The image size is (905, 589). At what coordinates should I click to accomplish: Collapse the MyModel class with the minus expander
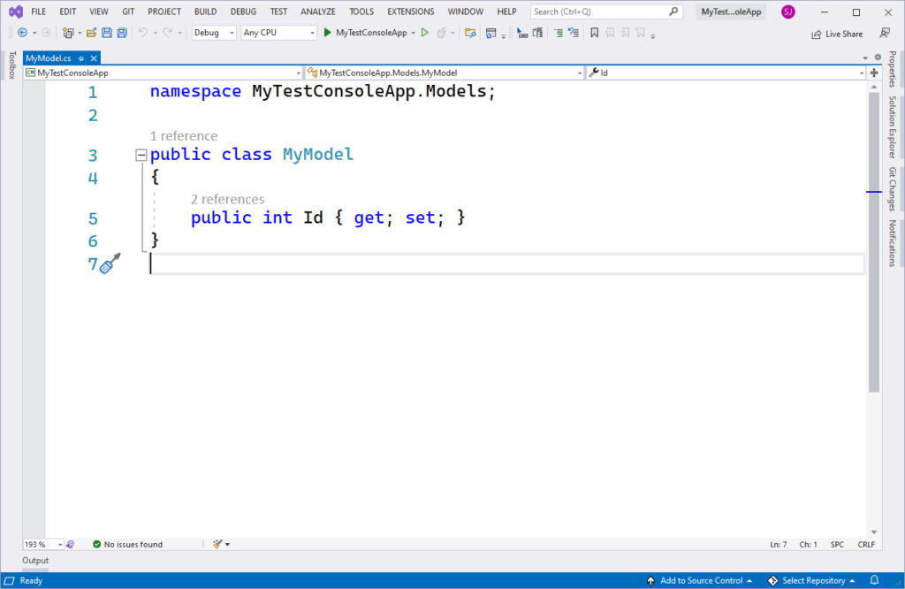coord(141,154)
